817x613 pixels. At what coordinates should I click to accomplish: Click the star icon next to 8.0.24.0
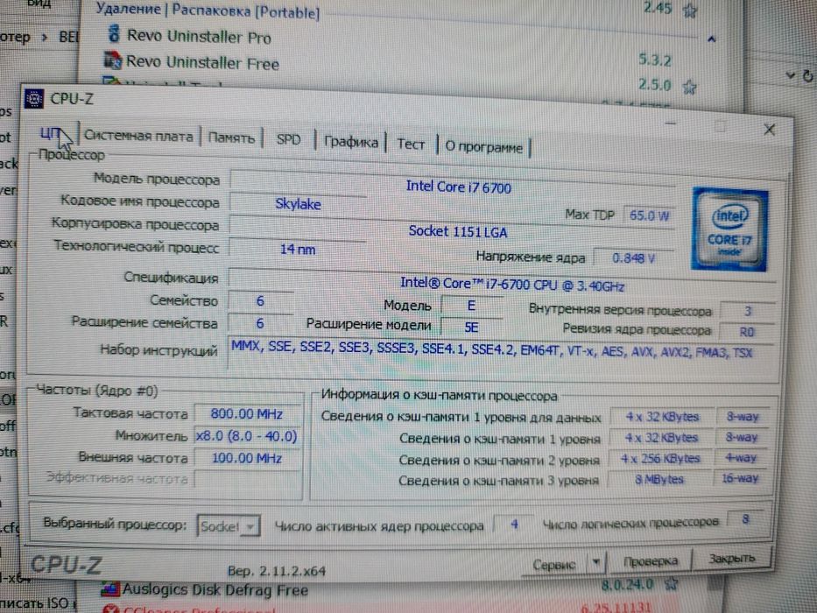click(x=671, y=584)
